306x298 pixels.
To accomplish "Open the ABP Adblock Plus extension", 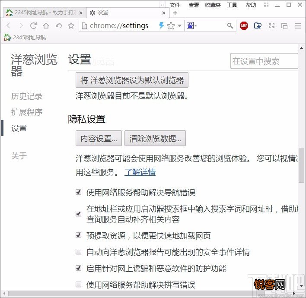I will [x=244, y=25].
